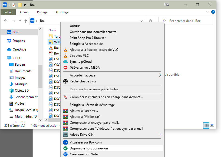Expand the ribbon with the chevron

click(207, 12)
